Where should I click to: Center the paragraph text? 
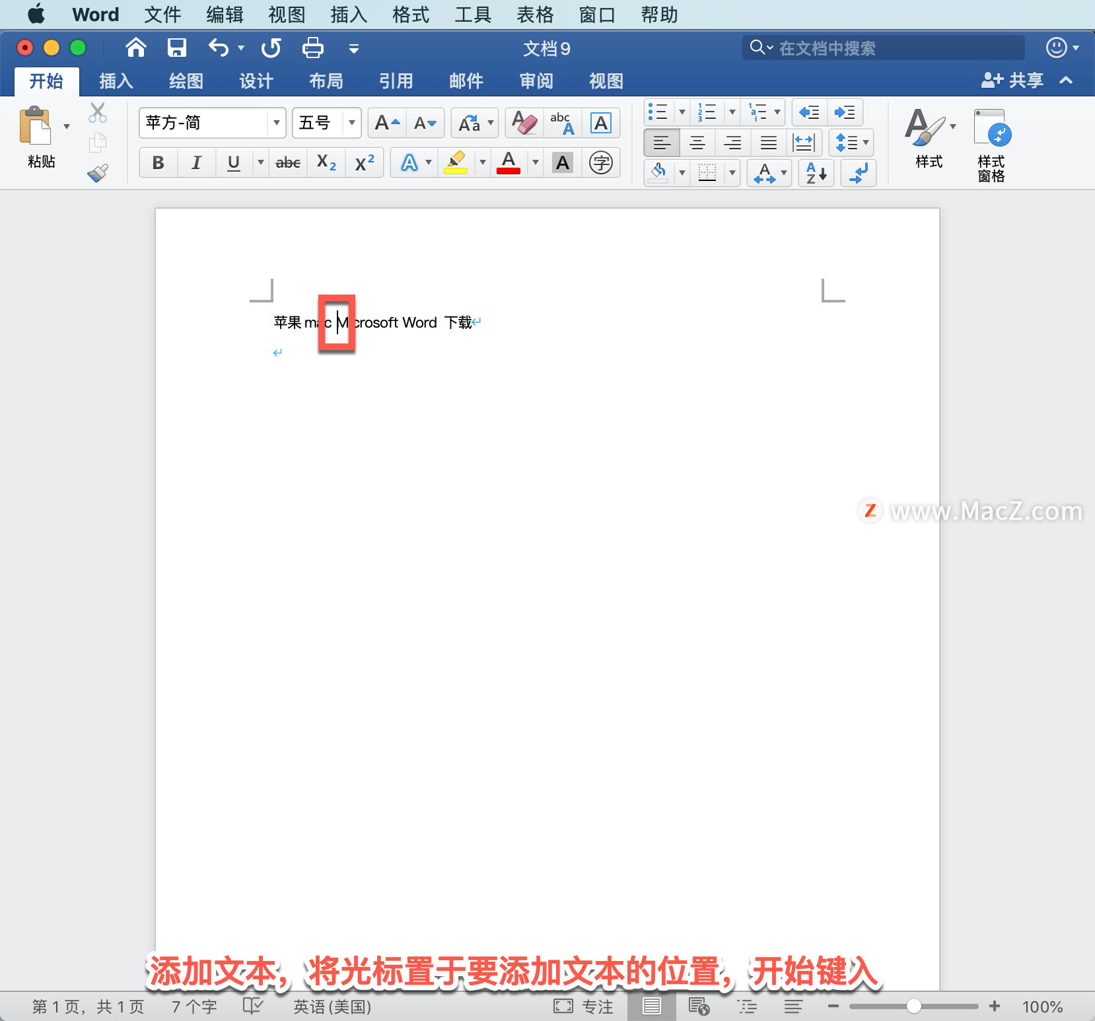click(697, 143)
